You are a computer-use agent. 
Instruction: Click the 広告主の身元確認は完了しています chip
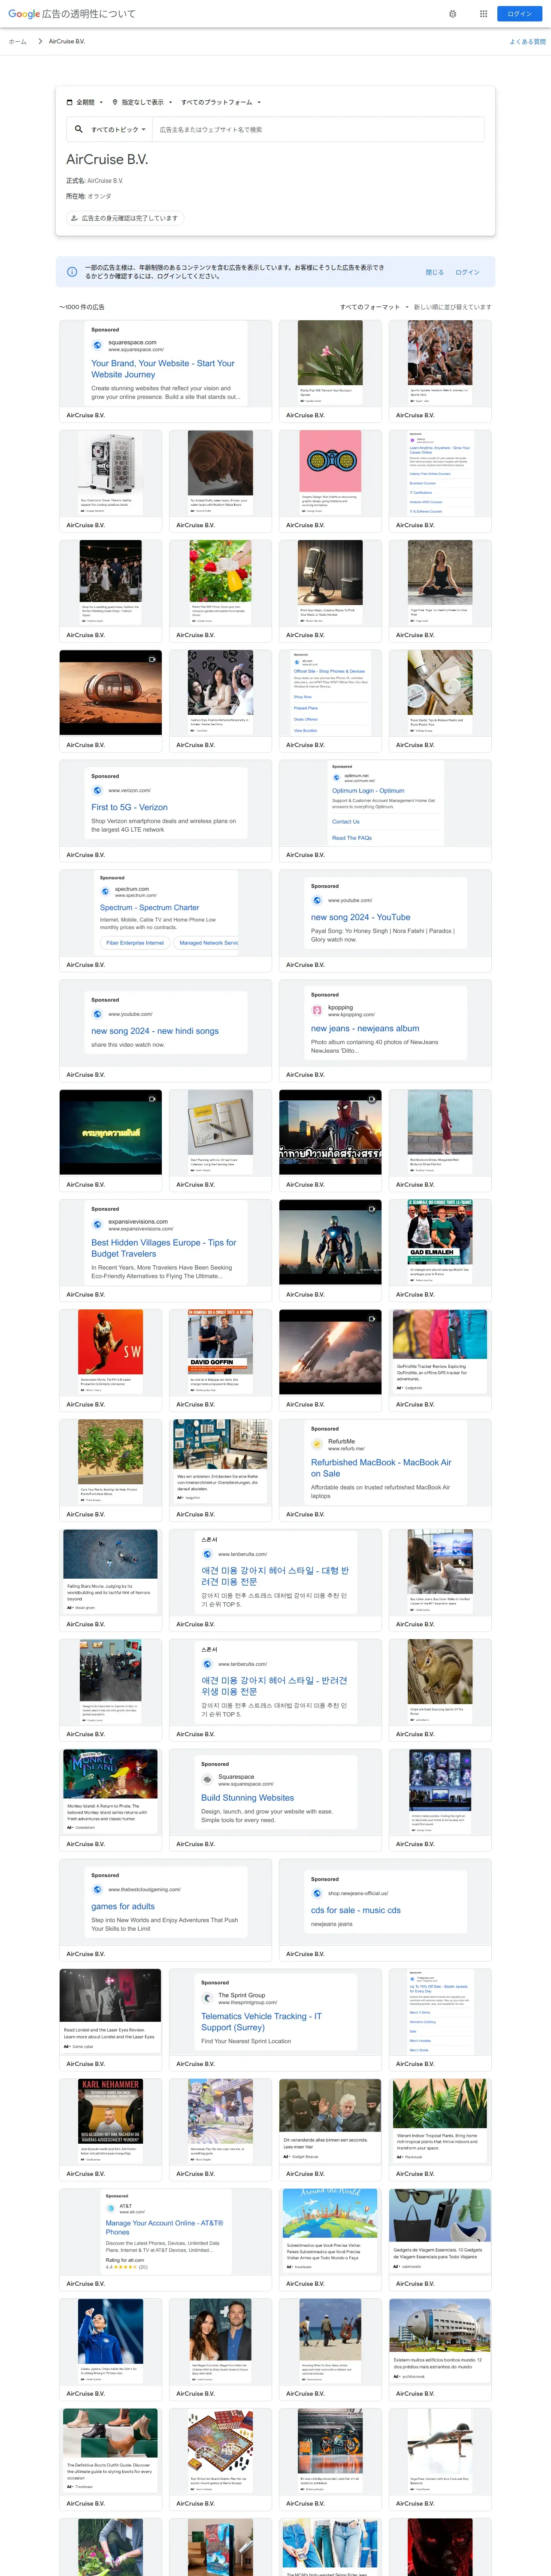tap(125, 218)
